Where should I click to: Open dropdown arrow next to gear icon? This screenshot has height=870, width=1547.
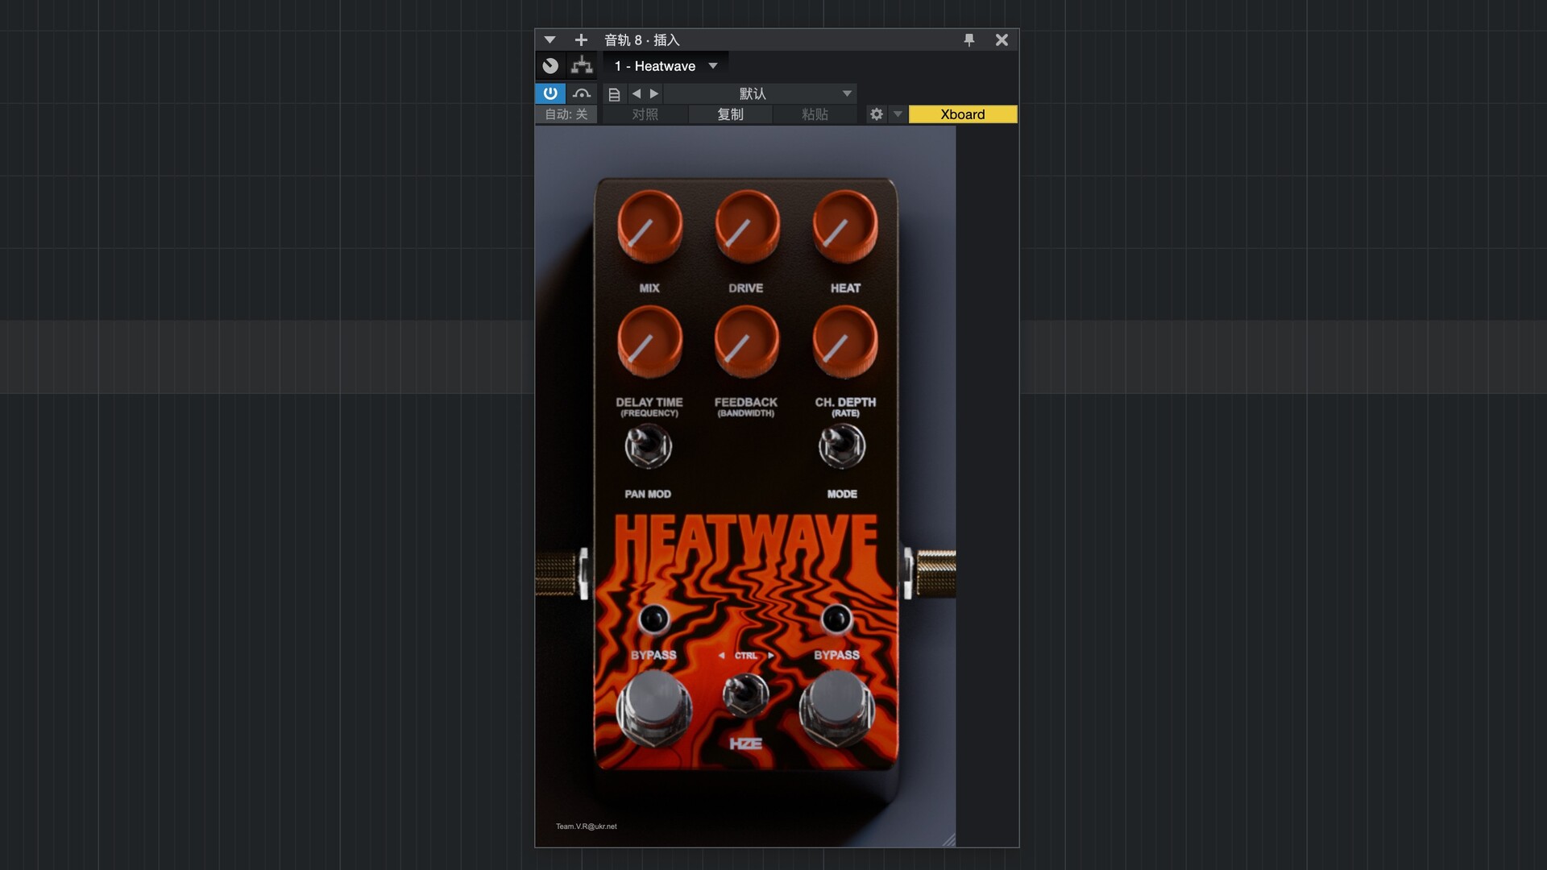[898, 114]
